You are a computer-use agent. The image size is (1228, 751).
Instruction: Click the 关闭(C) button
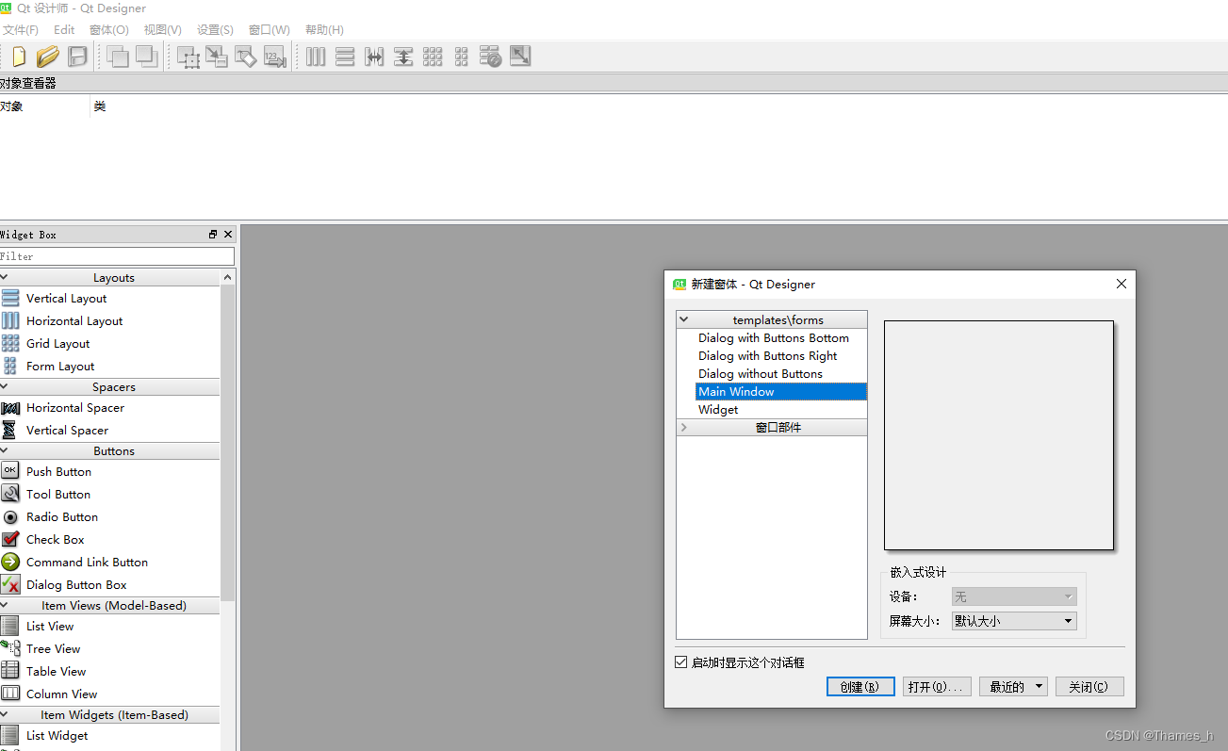[x=1089, y=687]
